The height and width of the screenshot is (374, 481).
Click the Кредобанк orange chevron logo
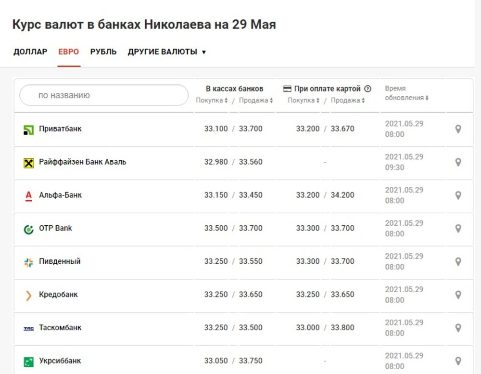tap(28, 296)
